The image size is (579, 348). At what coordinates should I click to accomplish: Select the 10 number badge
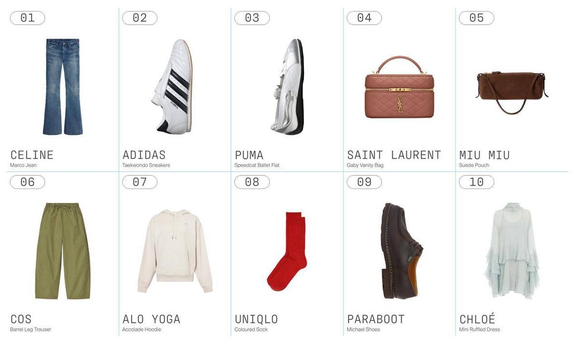click(x=476, y=182)
